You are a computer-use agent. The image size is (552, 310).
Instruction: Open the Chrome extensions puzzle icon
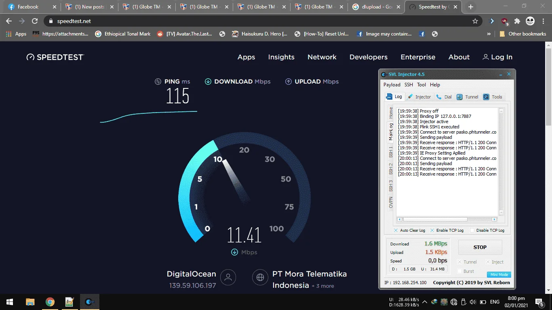click(x=517, y=21)
